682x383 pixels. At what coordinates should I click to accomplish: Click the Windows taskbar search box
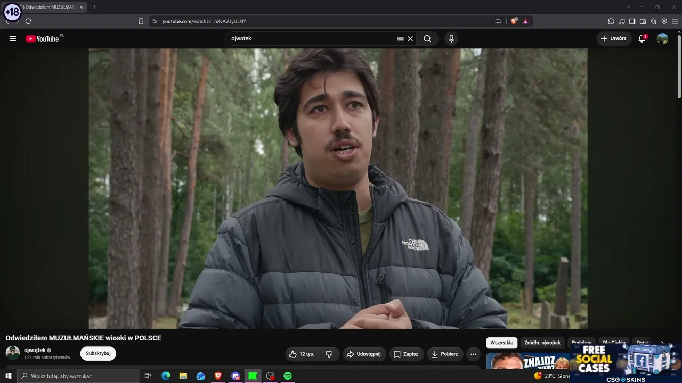[78, 376]
